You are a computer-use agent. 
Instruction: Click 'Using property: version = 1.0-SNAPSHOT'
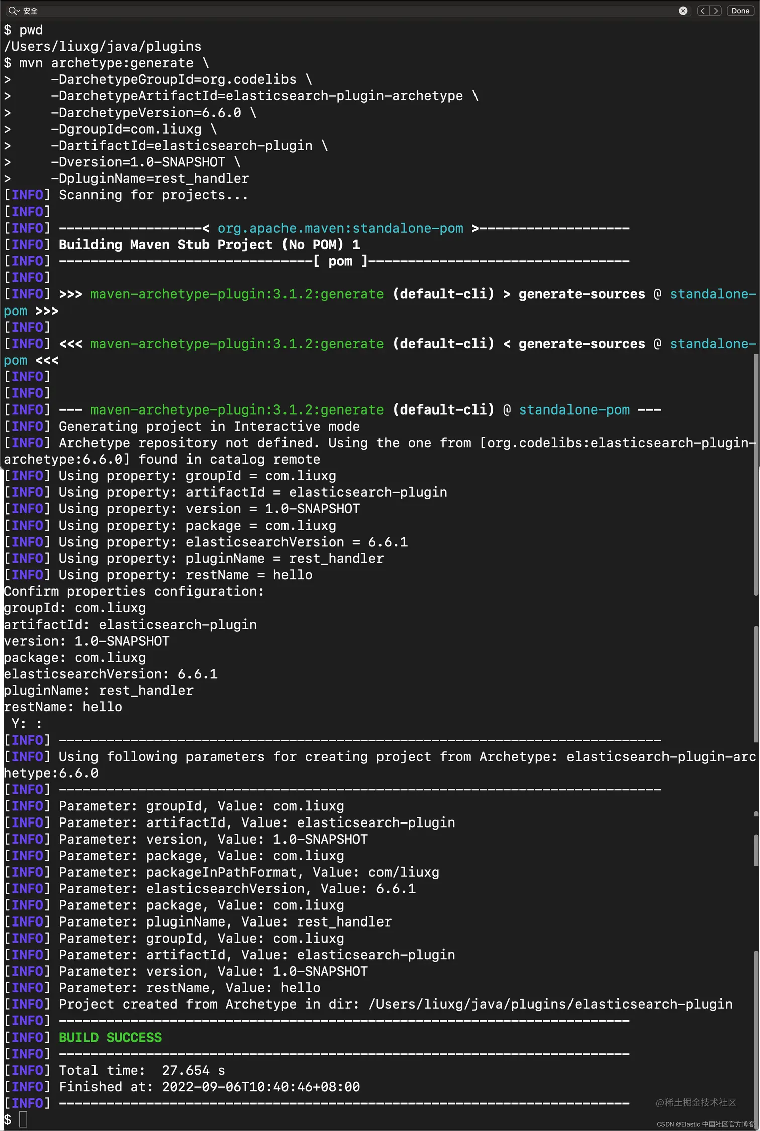click(x=209, y=509)
